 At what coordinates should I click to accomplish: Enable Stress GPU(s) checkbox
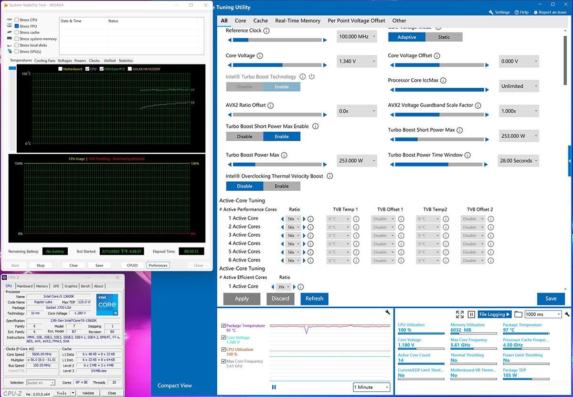[x=17, y=52]
